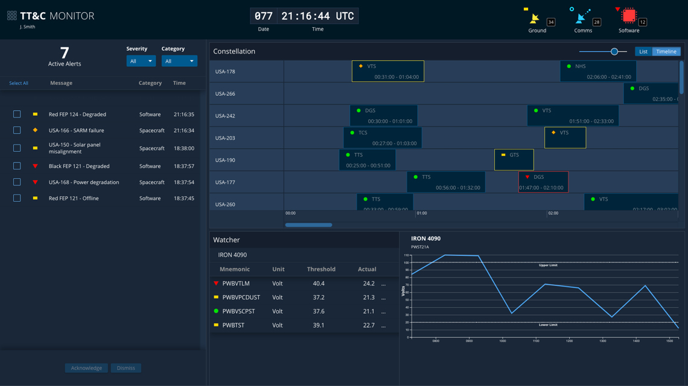Image resolution: width=688 pixels, height=386 pixels.
Task: Click the Dismiss button
Action: (x=126, y=368)
